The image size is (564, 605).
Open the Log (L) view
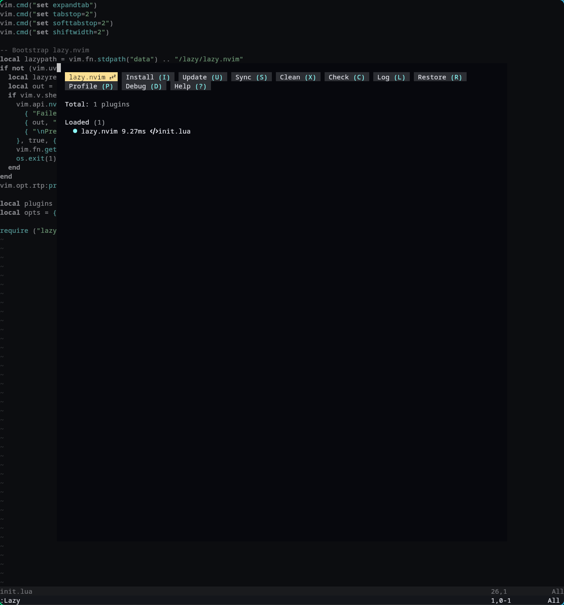tap(391, 77)
